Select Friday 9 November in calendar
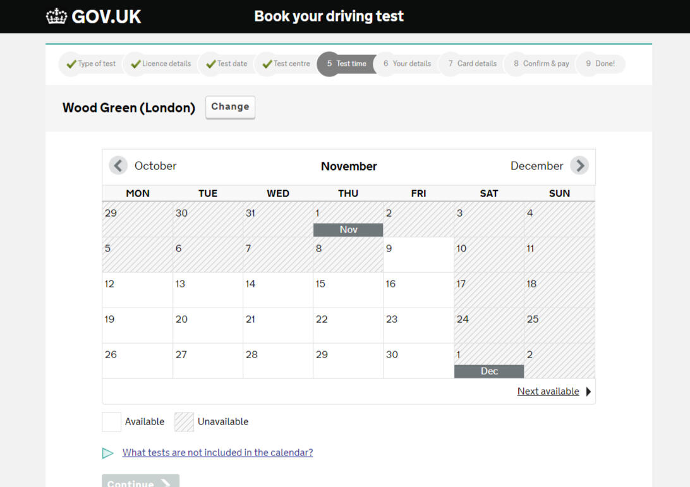This screenshot has height=487, width=690. point(418,255)
